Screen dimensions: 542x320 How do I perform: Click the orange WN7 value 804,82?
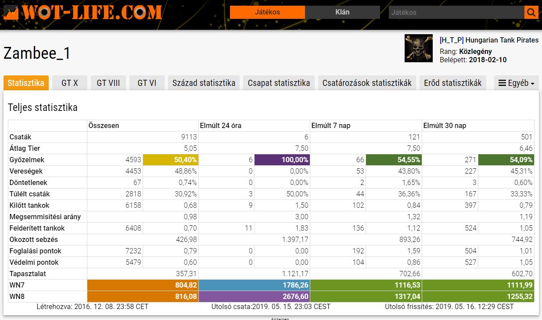pos(143,285)
